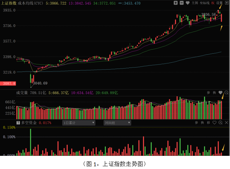Click the minus zoom-out icon in top toolbar
230x169 pixels.
(x=181, y=3)
